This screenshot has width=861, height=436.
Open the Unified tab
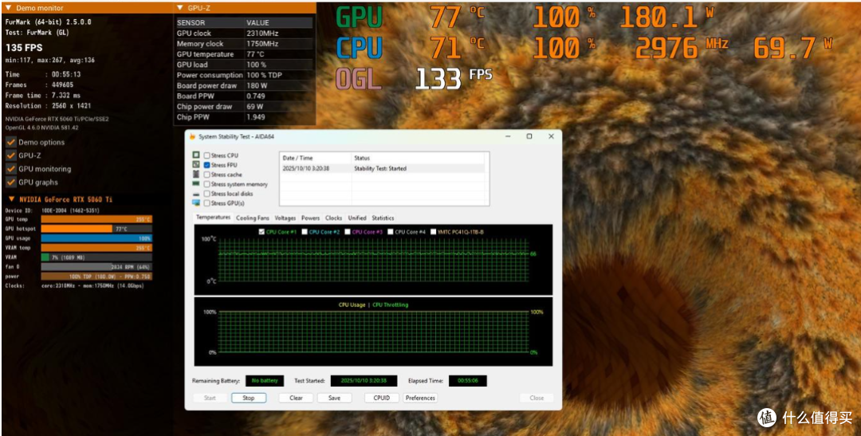click(357, 218)
